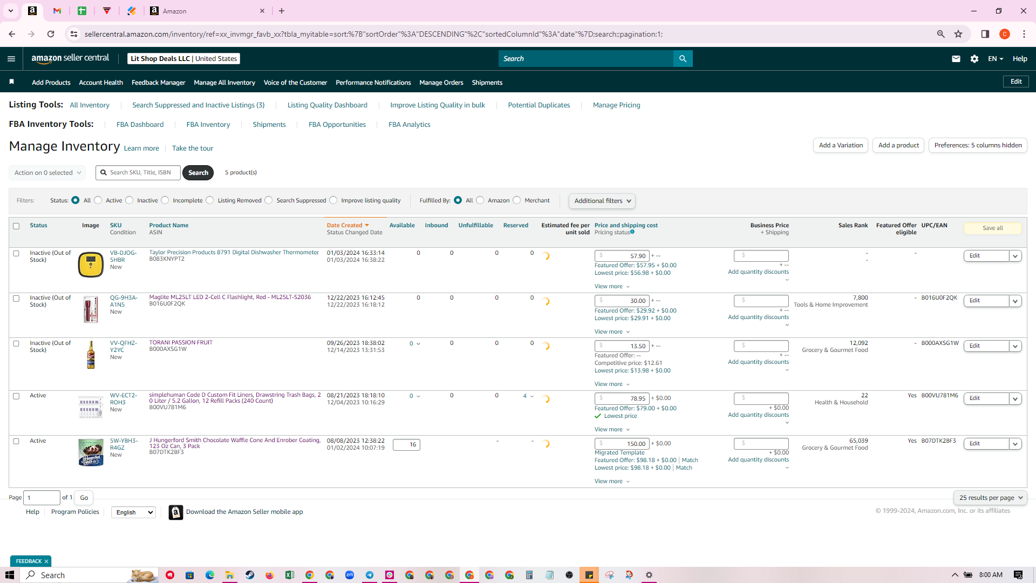
Task: Click the bookmark flag icon in favorites bar
Action: pyautogui.click(x=11, y=82)
